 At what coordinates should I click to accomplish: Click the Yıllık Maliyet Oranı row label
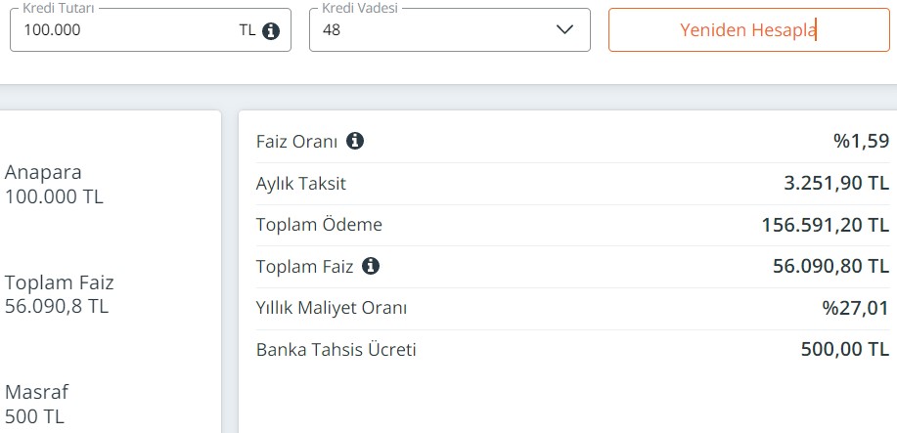point(332,308)
